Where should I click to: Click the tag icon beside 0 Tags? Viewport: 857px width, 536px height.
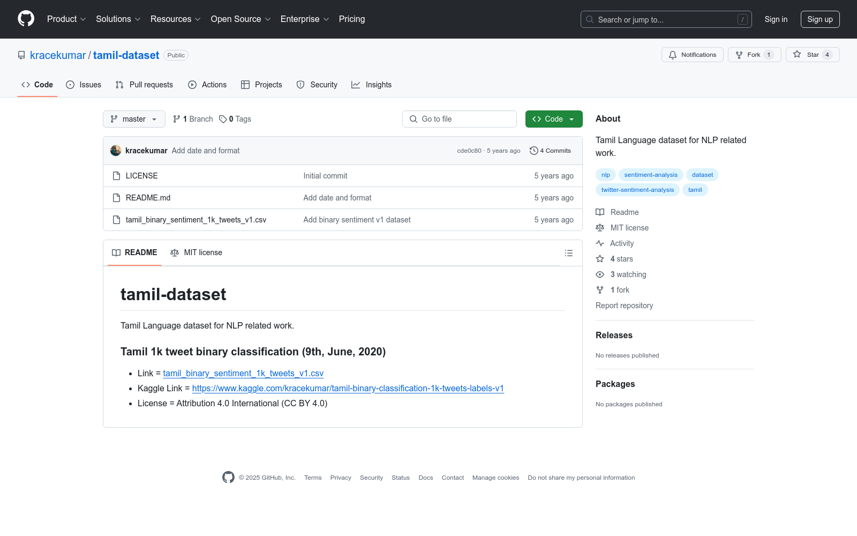[x=223, y=119]
